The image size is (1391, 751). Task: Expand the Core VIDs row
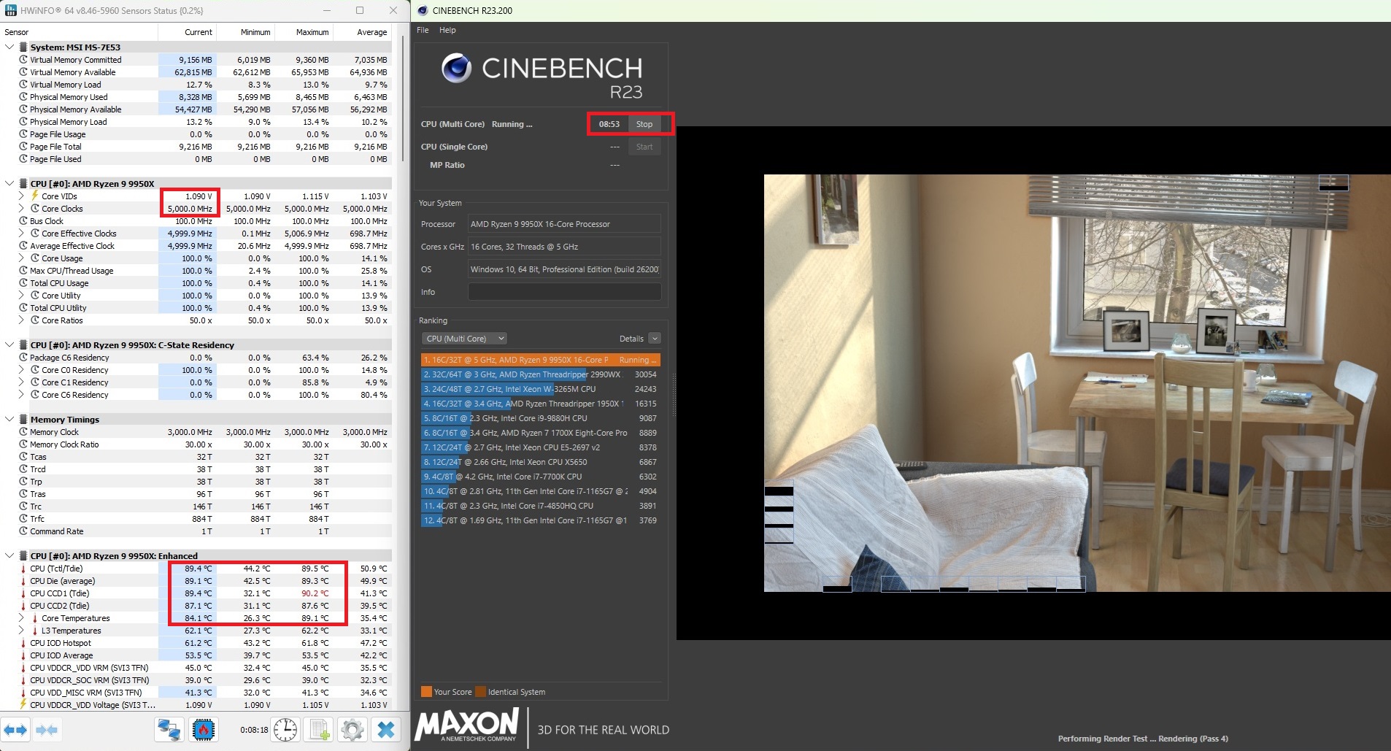tap(21, 196)
